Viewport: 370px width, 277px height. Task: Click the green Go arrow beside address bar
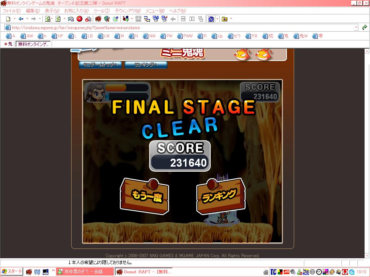(365, 27)
